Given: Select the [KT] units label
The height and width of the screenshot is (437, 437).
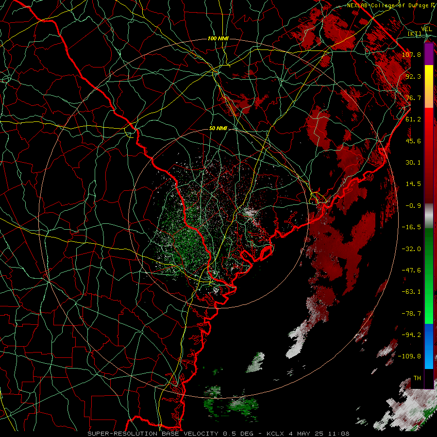Looking at the screenshot, I should pos(415,34).
